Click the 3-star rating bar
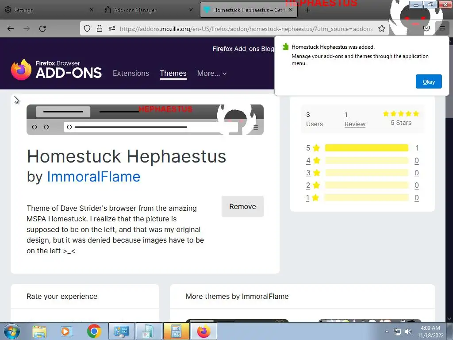This screenshot has height=340, width=453. [367, 173]
